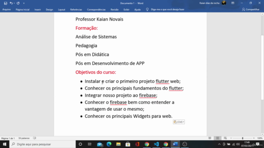Open the Arquivo menu

click(x=7, y=9)
